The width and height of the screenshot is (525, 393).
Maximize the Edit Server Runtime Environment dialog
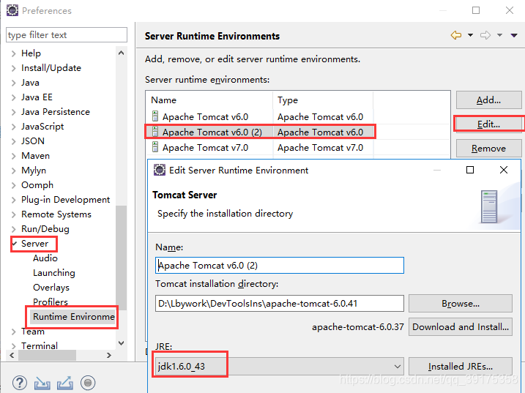click(470, 170)
